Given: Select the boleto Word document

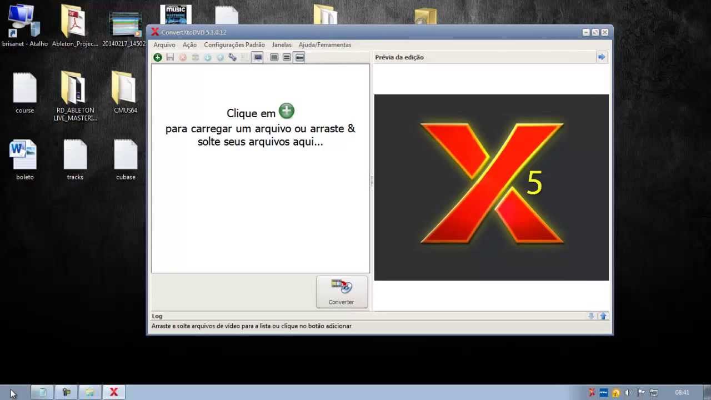Looking at the screenshot, I should click(x=24, y=160).
